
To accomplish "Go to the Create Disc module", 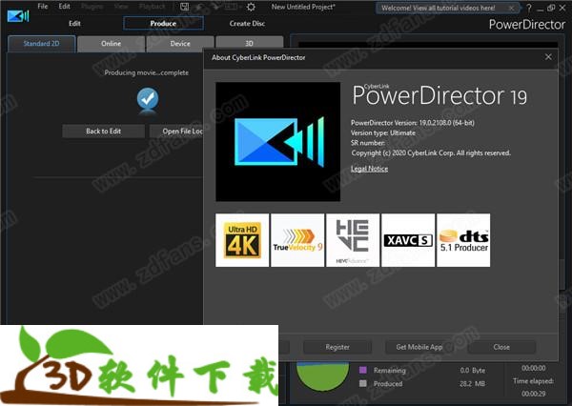I will point(247,23).
